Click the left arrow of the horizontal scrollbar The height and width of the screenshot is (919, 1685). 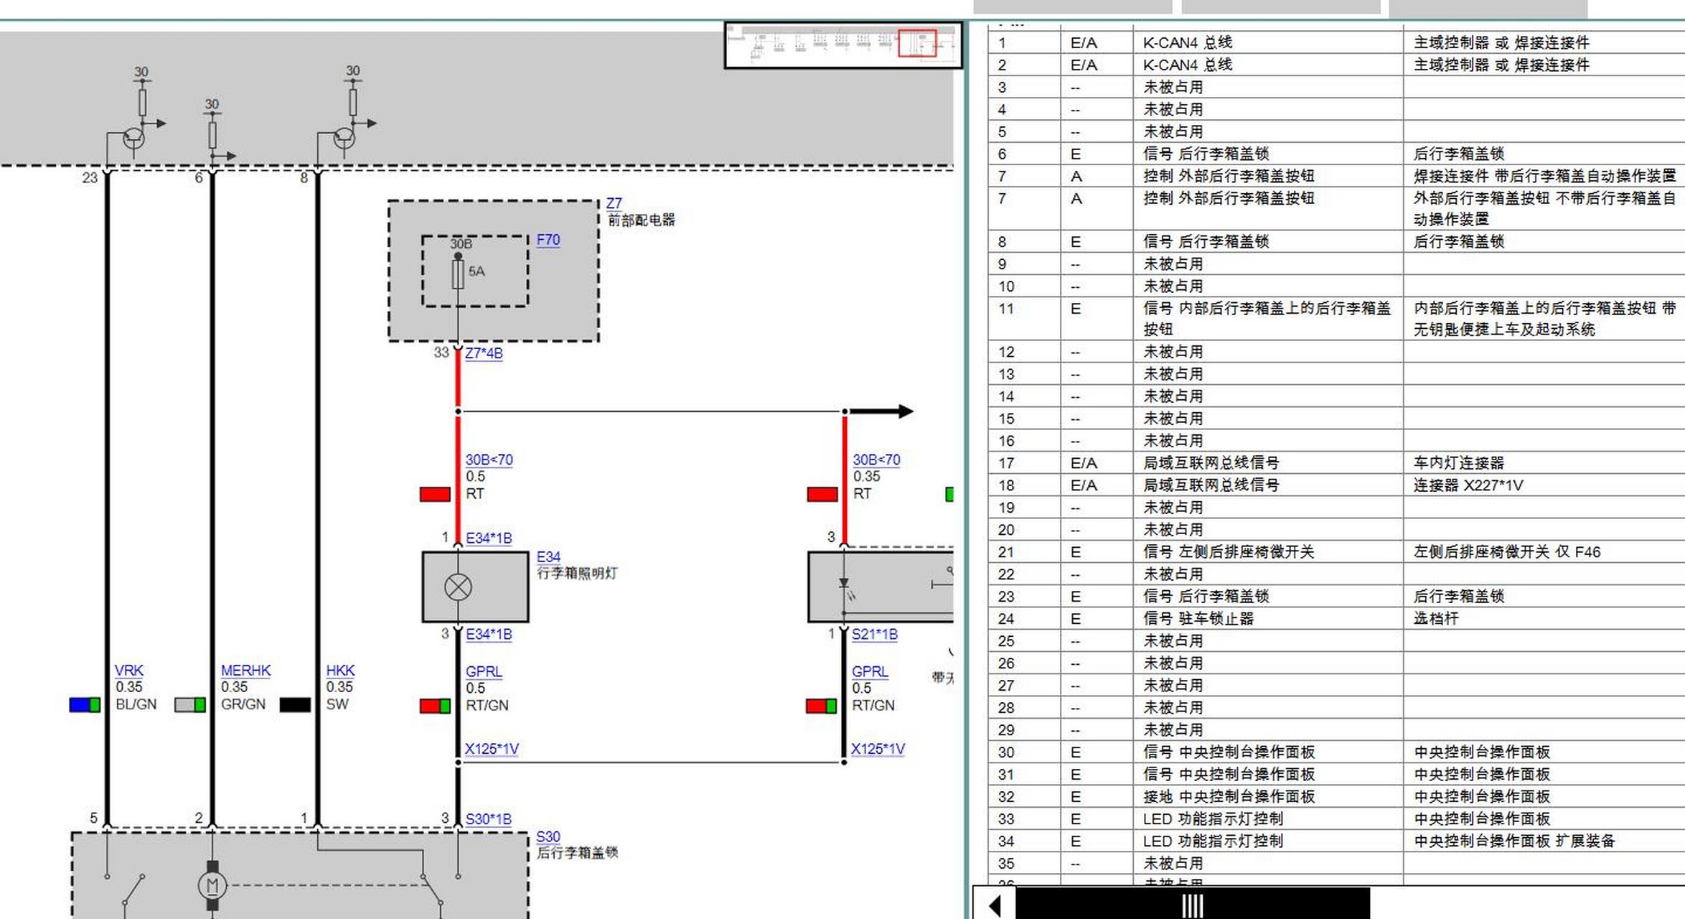(x=995, y=905)
